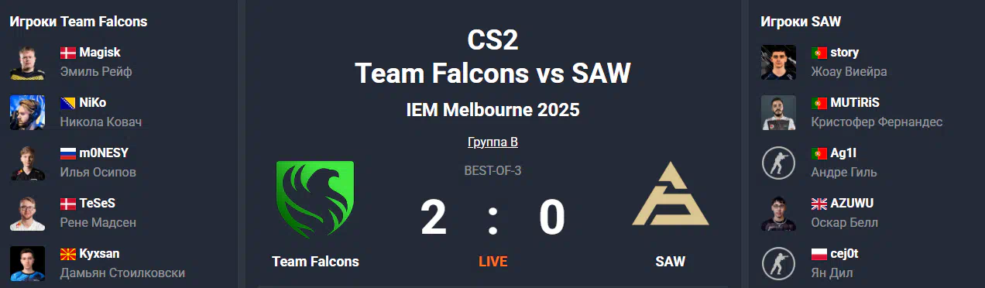
Task: Click the Team Falcons green shield logo
Action: pyautogui.click(x=315, y=199)
